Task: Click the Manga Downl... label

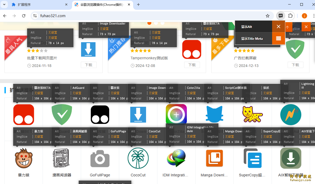Action: click(x=214, y=175)
